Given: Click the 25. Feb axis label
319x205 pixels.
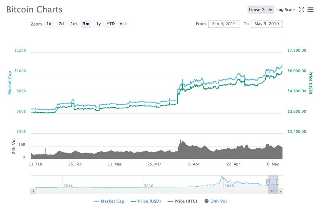Looking at the screenshot, I should tap(75, 164).
